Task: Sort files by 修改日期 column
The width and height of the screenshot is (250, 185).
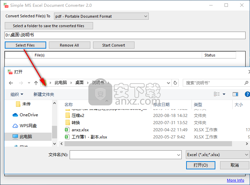Action: point(161,104)
